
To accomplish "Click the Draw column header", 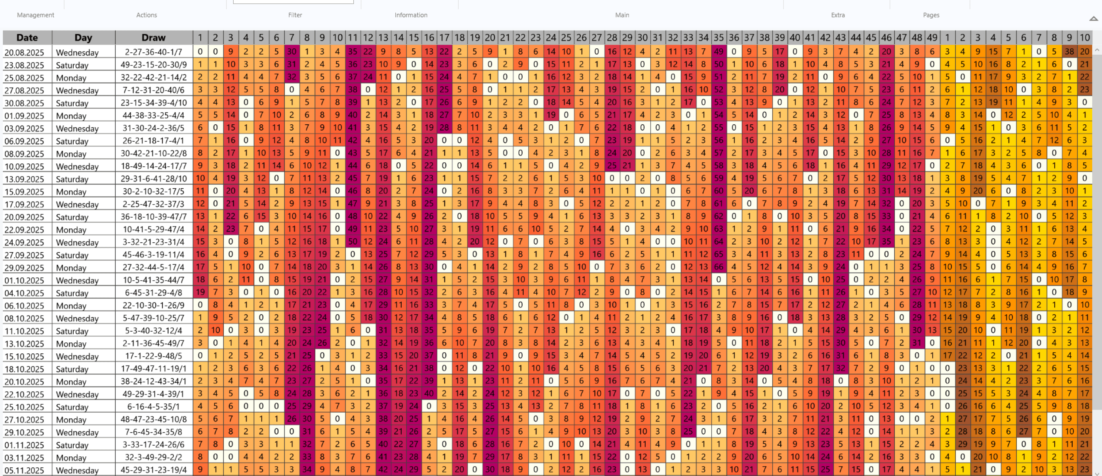I will click(153, 38).
